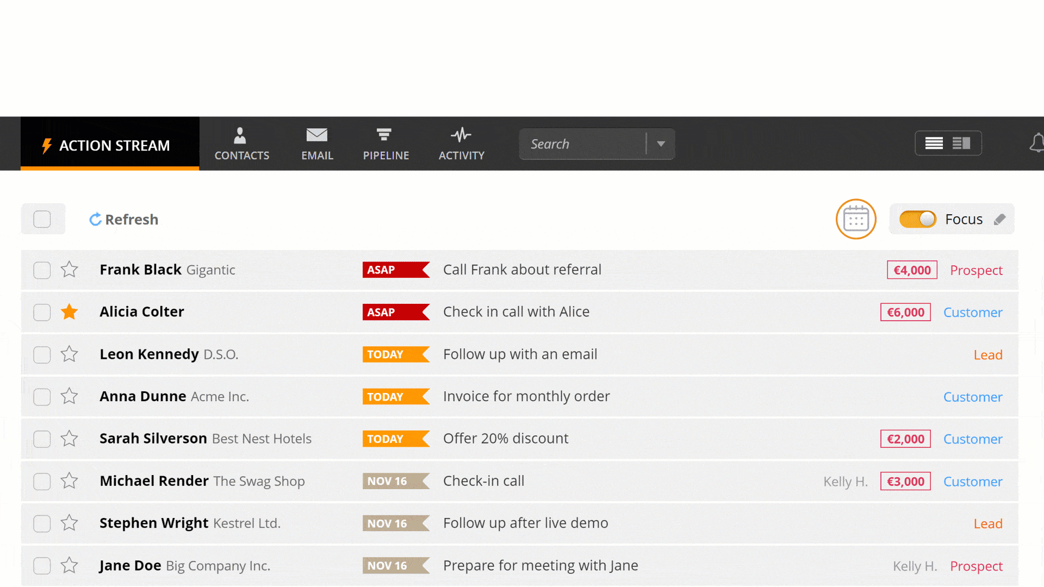Refresh the action stream
1044x587 pixels.
pyautogui.click(x=123, y=220)
